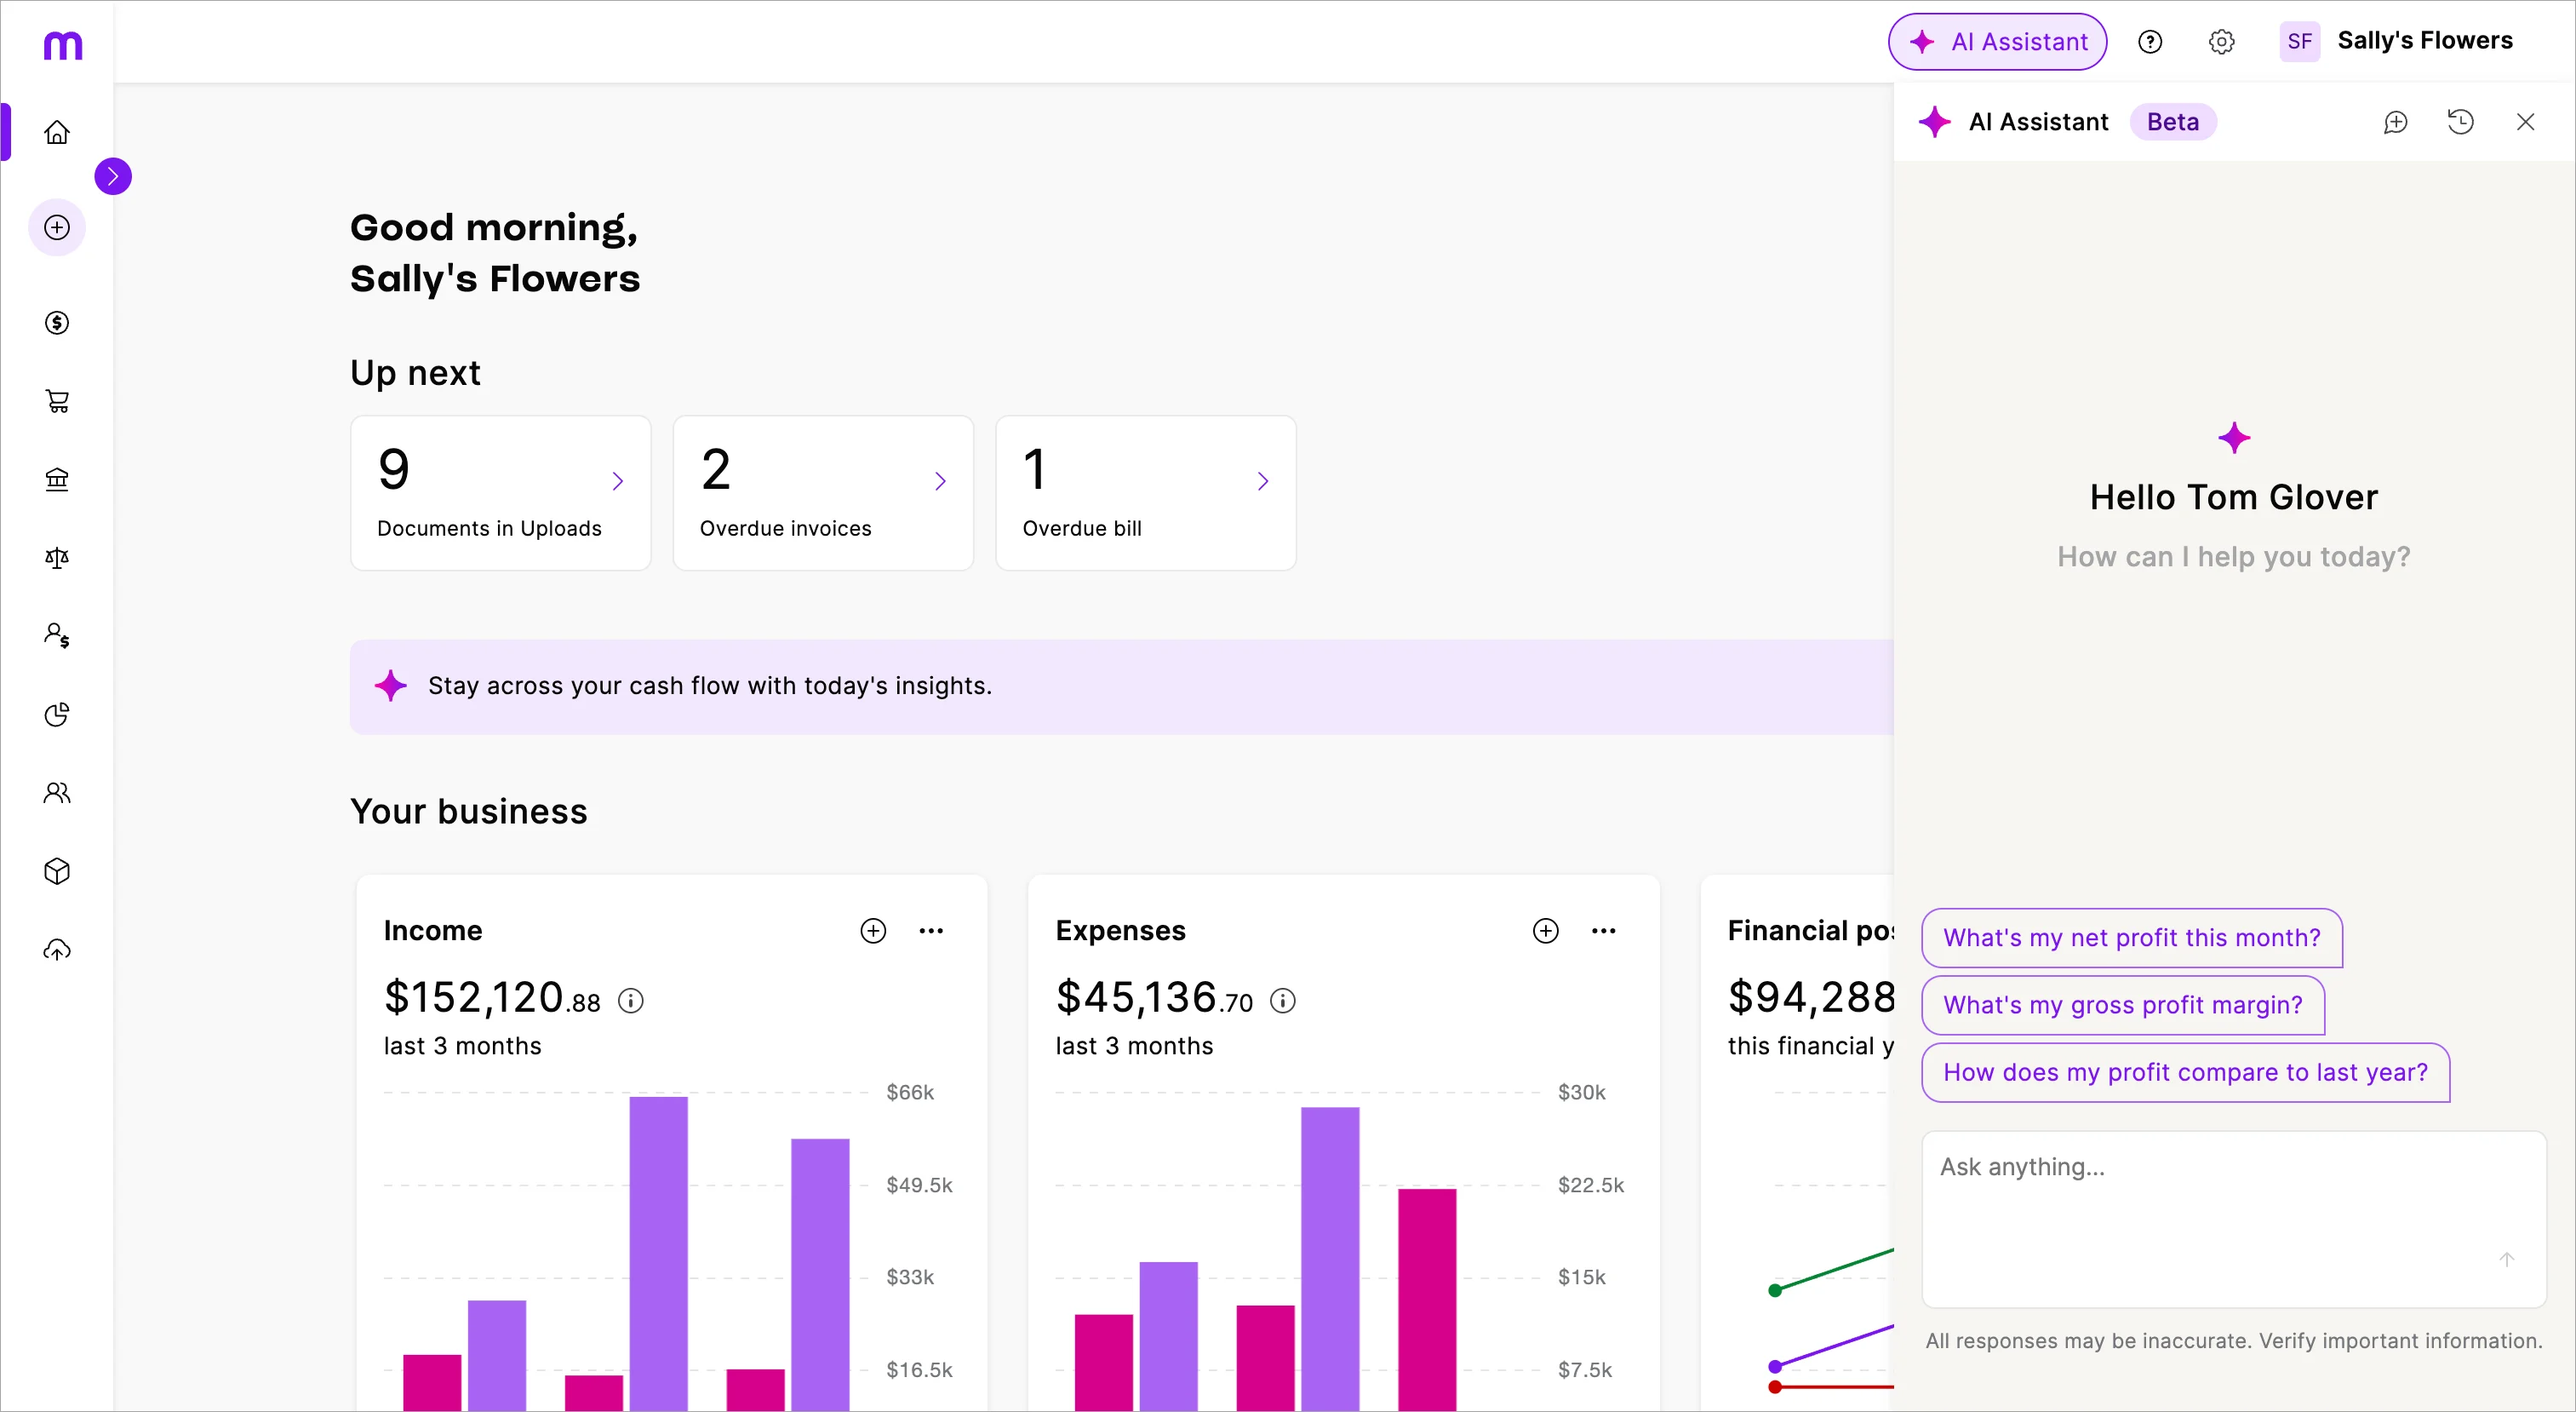The height and width of the screenshot is (1412, 2576).
Task: Show info for Expenses total amount
Action: (x=1282, y=1001)
